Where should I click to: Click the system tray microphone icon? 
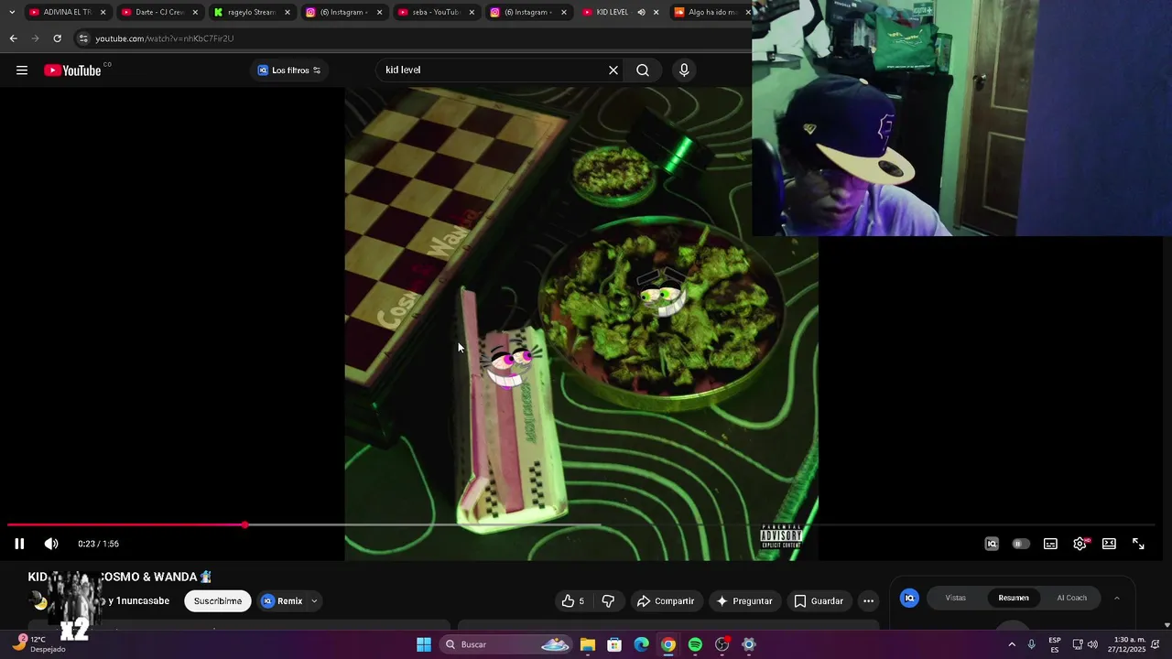point(1031,644)
